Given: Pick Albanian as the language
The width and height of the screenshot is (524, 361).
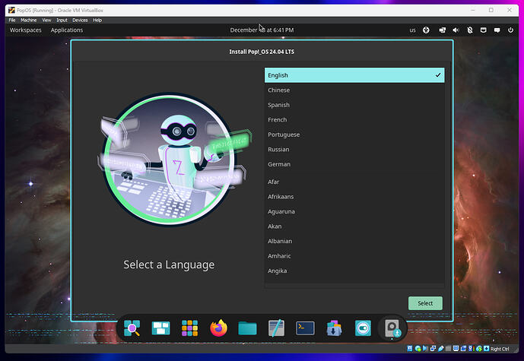Looking at the screenshot, I should coord(354,241).
